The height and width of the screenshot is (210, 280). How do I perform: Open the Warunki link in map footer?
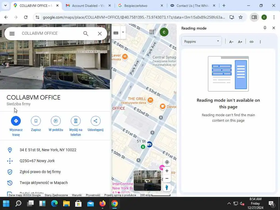(77, 195)
